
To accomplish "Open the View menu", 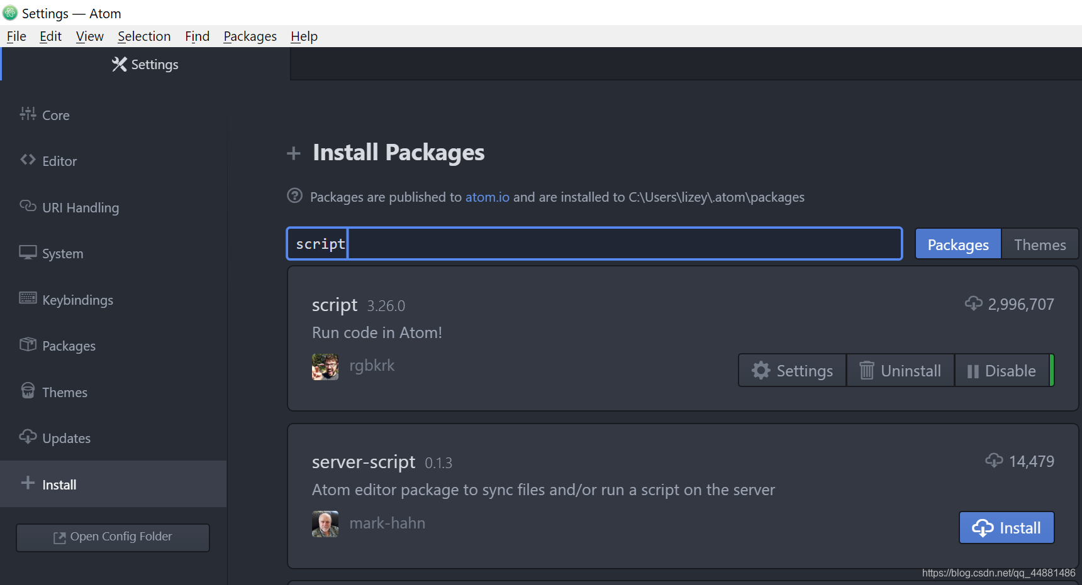I will 90,36.
